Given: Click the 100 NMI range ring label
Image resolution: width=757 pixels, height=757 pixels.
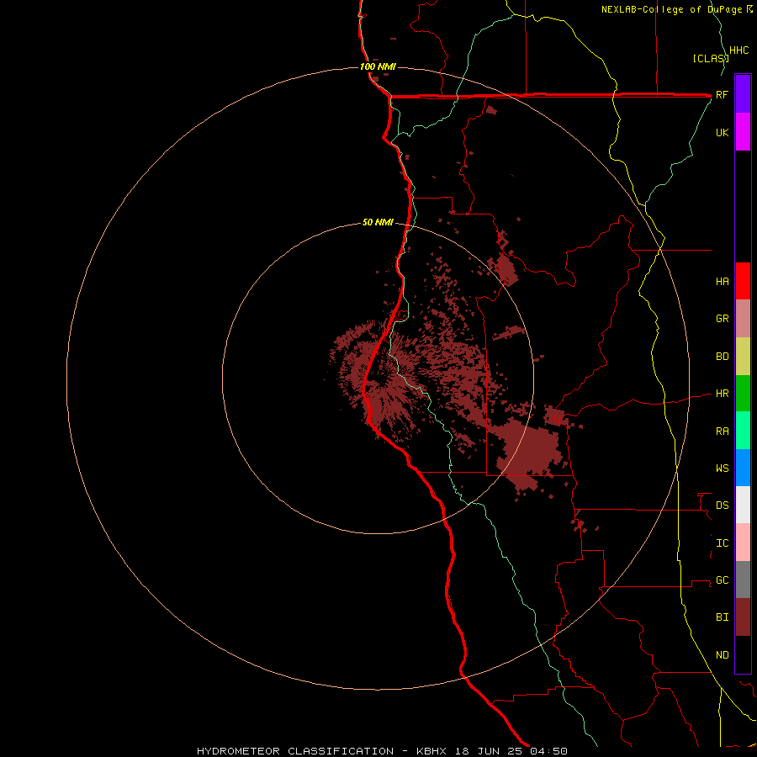Looking at the screenshot, I should 378,66.
